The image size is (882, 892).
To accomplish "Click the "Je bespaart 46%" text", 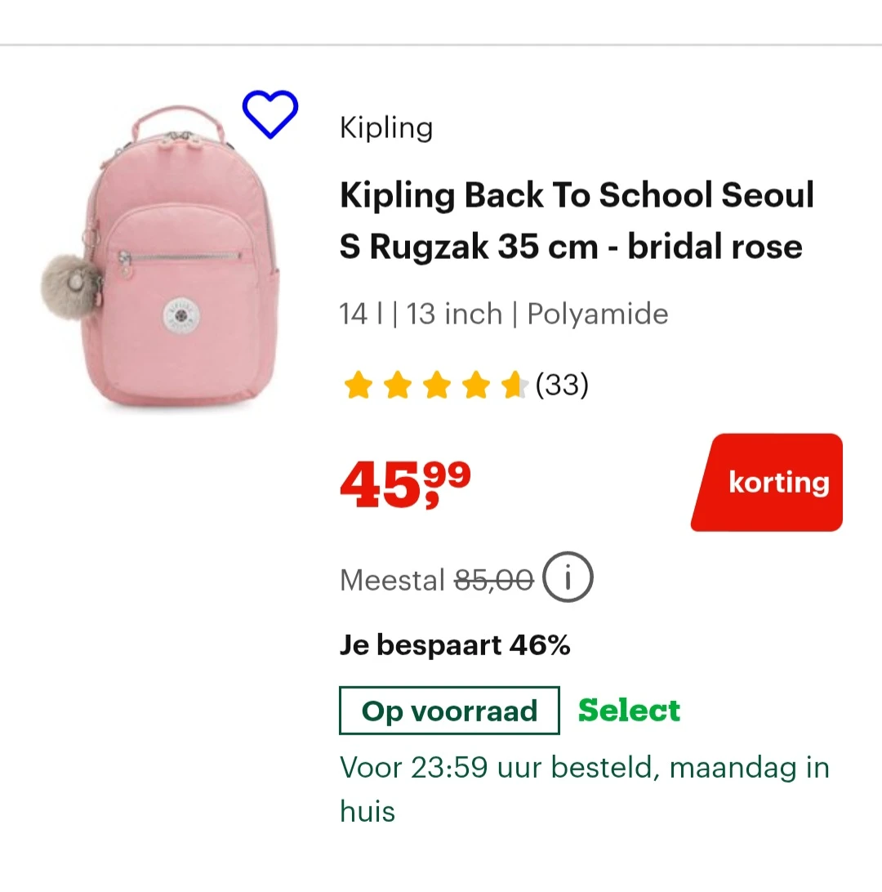I will click(x=455, y=645).
